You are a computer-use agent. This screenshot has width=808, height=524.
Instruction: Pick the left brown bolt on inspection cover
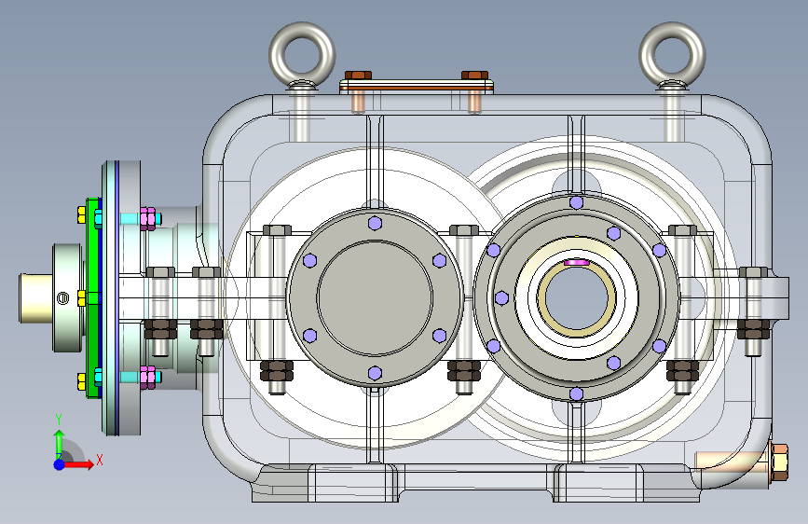coord(358,76)
